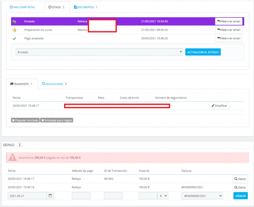Viewport: 254px width, 207px height.
Task: Switch to the Estado tab
Action: coord(57,7)
